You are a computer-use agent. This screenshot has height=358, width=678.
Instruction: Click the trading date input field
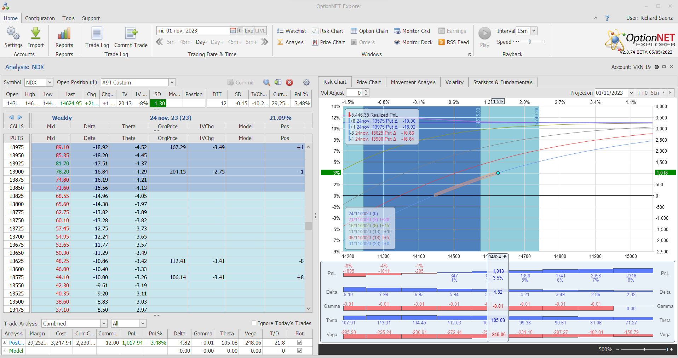(x=193, y=31)
